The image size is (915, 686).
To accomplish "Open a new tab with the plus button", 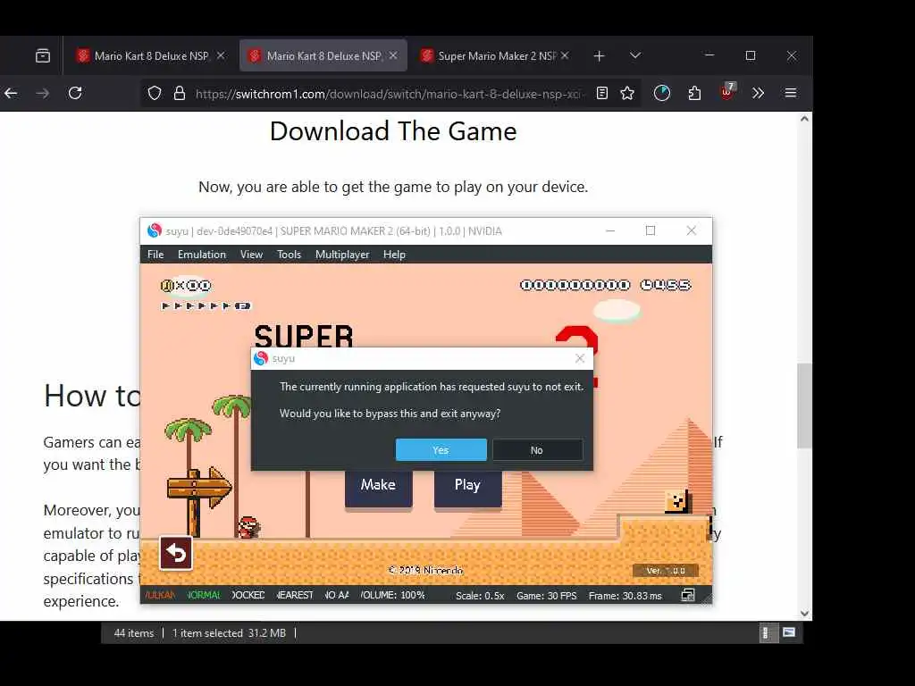I will (599, 56).
